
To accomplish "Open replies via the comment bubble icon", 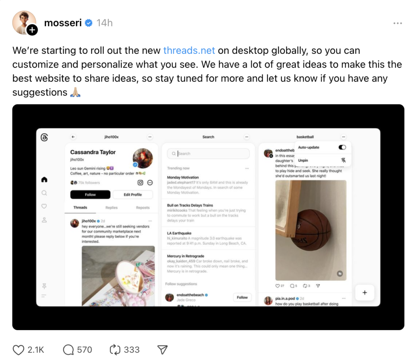I will [68, 350].
